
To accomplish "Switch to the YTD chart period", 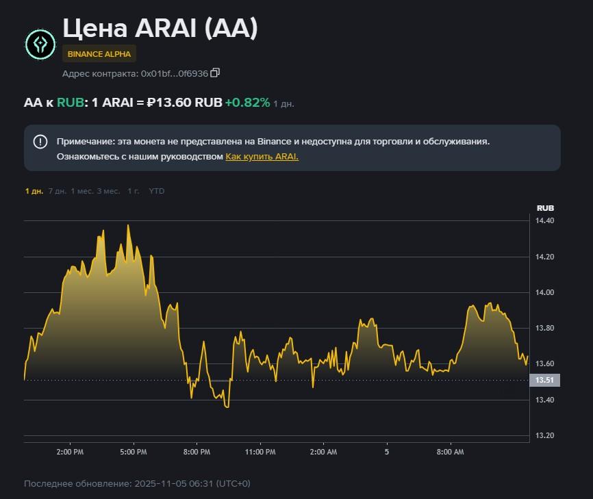I will 156,191.
